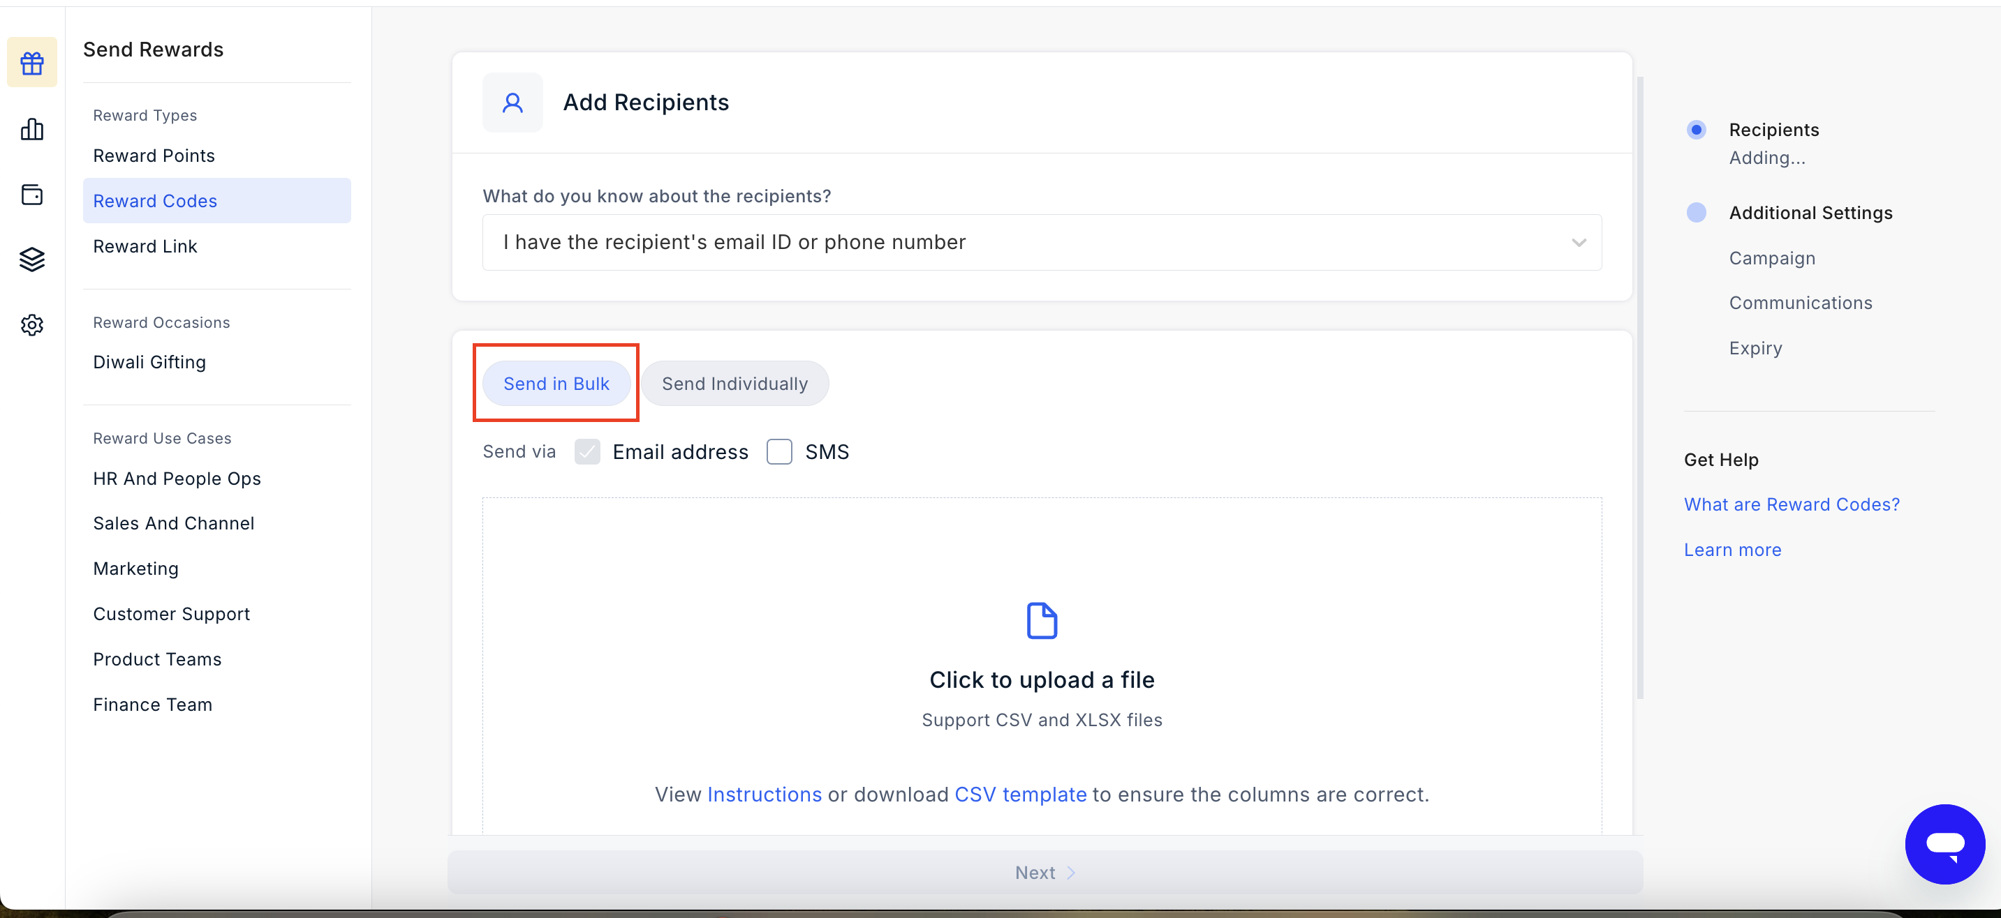Open the settings gear icon
Screen dimensions: 2001x918
(x=32, y=324)
